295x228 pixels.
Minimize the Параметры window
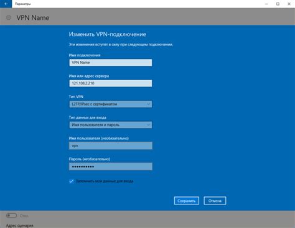[266, 4]
